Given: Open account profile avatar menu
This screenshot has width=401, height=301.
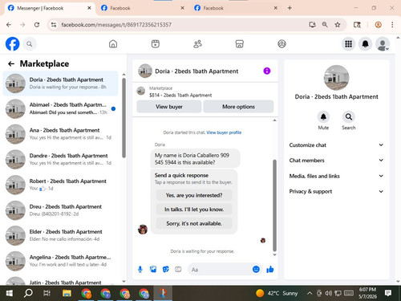Looking at the screenshot, I should tap(383, 44).
